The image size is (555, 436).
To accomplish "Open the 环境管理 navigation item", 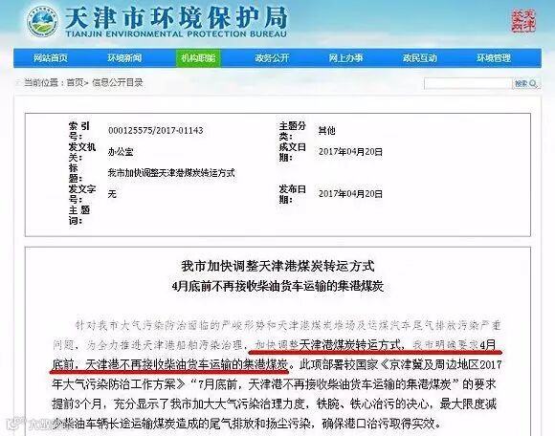I will click(x=494, y=58).
